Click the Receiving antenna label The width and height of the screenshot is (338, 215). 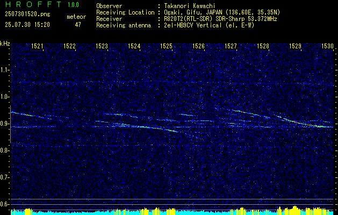124,25
